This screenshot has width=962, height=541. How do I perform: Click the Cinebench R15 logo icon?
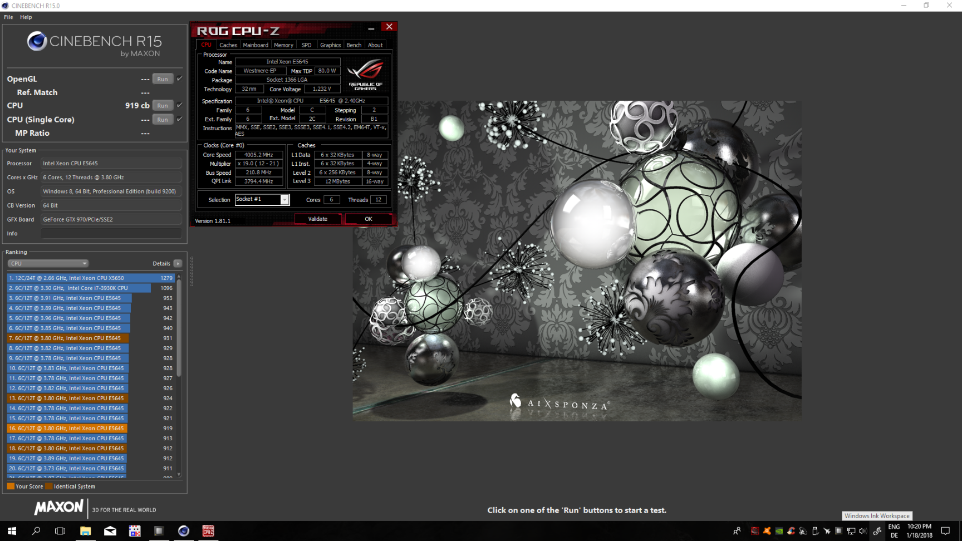coord(37,41)
